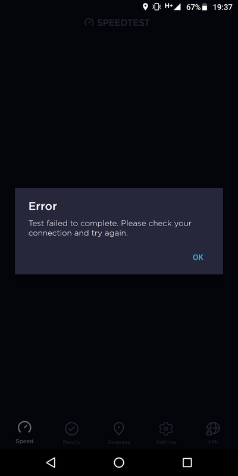Tap the battery indicator in status bar

click(x=205, y=7)
